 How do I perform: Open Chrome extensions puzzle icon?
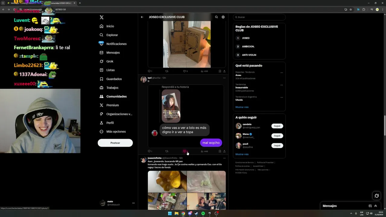coord(364,9)
